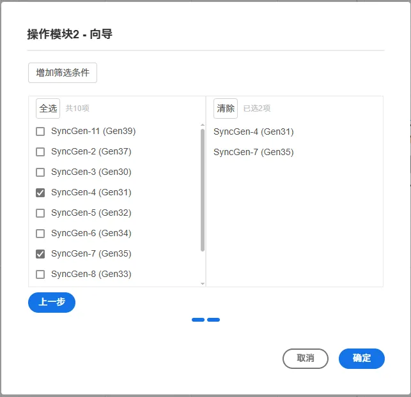Screen dimensions: 411x397
Task: Click selected entry SyncGen-7 (Gen35) in right panel
Action: [x=254, y=152]
